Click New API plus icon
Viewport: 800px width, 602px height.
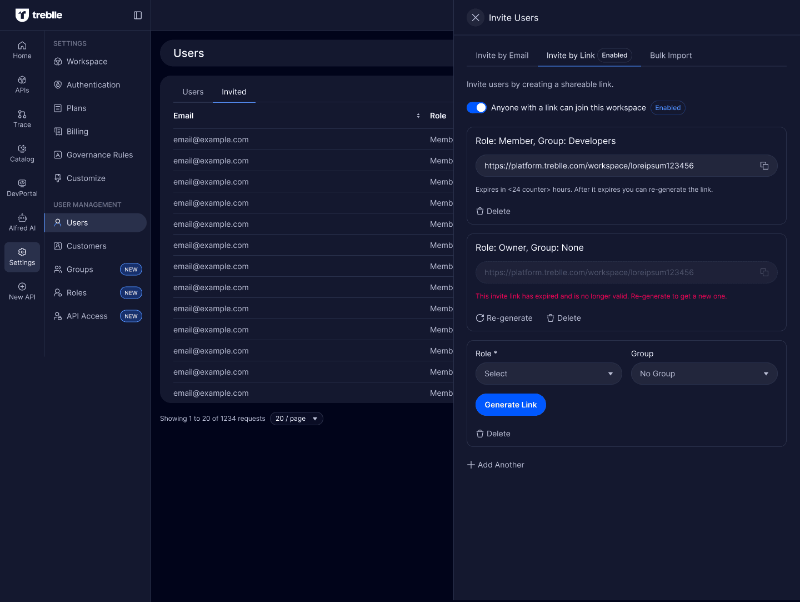(x=22, y=287)
